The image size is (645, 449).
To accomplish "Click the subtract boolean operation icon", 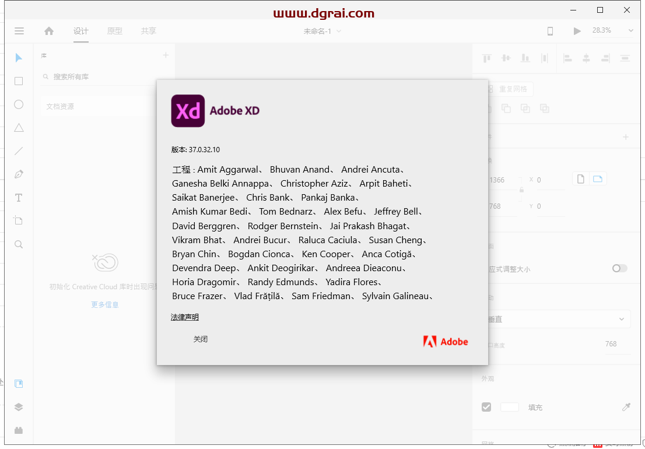I will click(506, 108).
